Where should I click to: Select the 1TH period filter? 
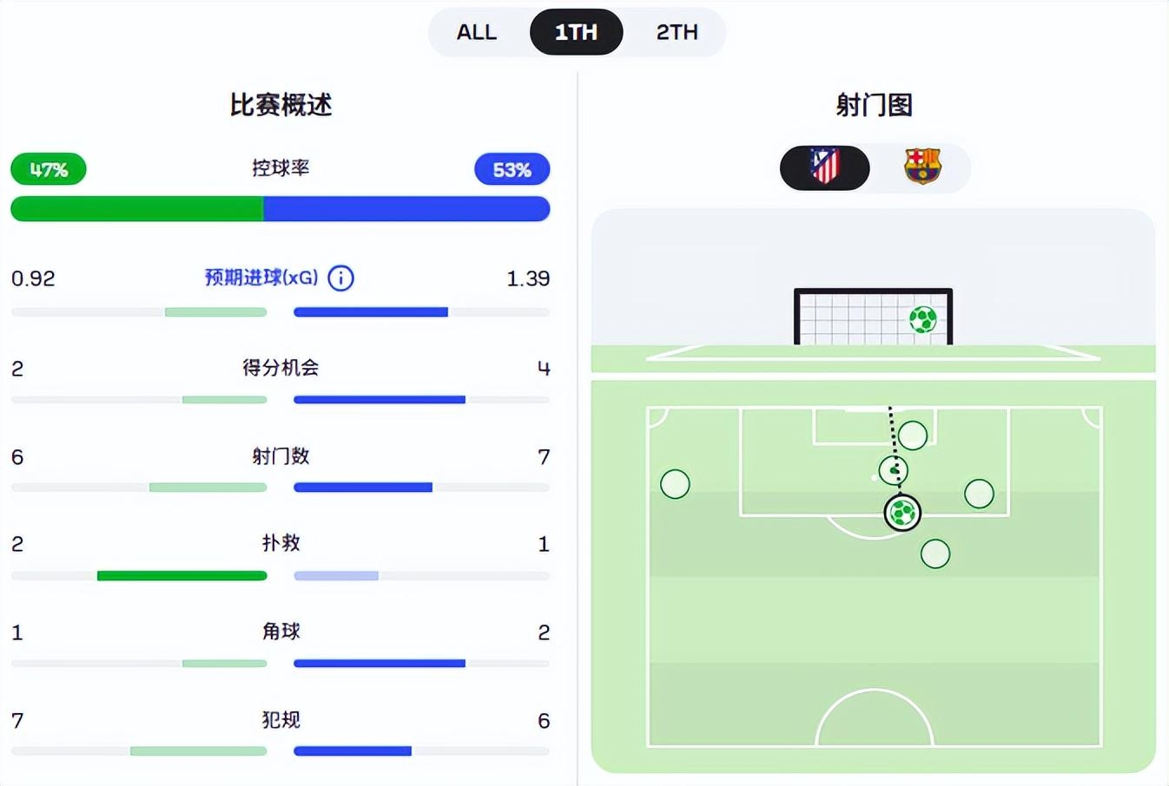[x=576, y=32]
